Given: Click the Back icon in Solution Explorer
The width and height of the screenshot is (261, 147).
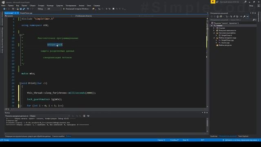Looking at the screenshot, I should (212, 16).
